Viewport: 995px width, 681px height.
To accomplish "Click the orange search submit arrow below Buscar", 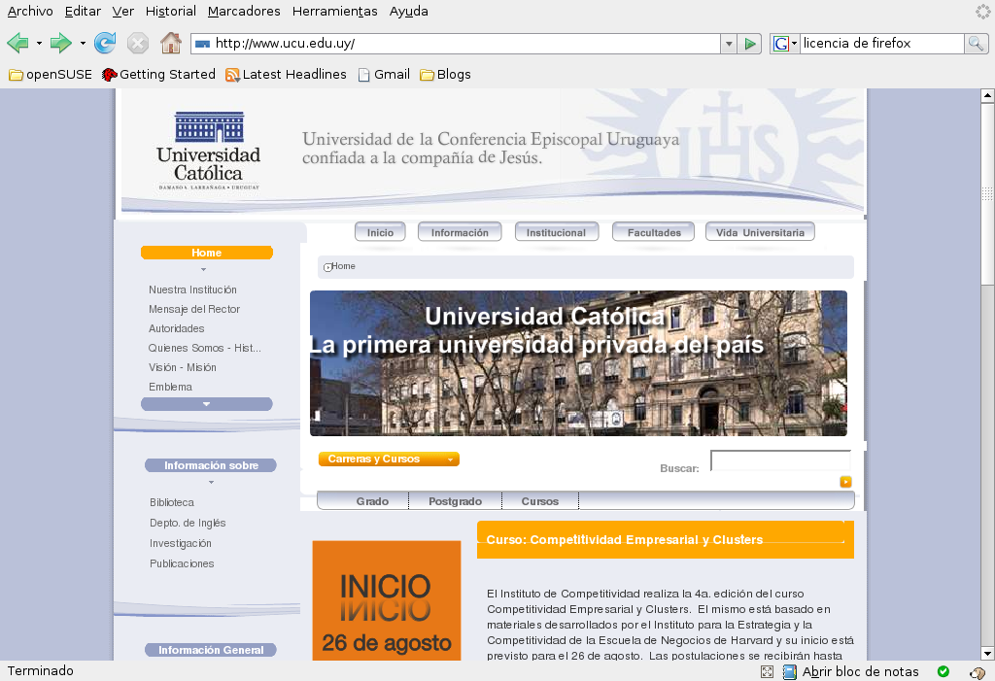I will (x=846, y=482).
